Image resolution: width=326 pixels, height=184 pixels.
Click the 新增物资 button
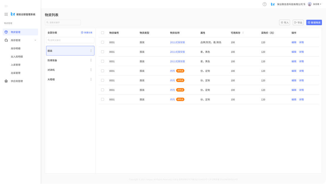click(314, 22)
